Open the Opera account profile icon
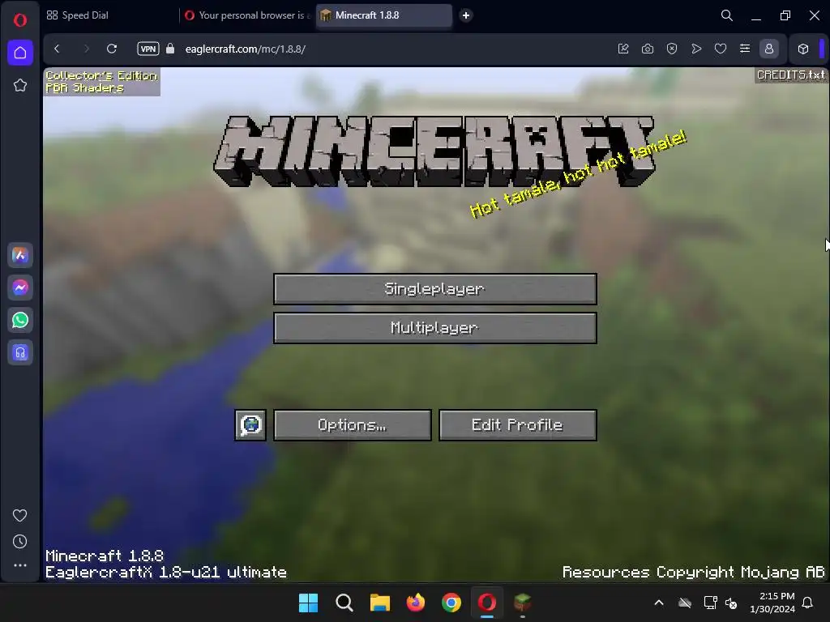The width and height of the screenshot is (830, 622). click(x=769, y=49)
